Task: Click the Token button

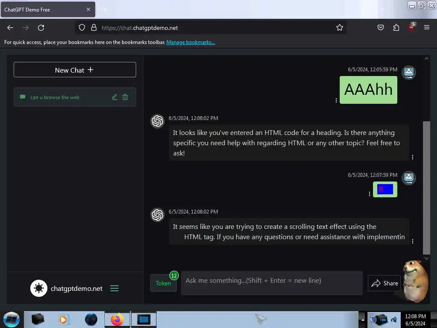Action: (163, 283)
